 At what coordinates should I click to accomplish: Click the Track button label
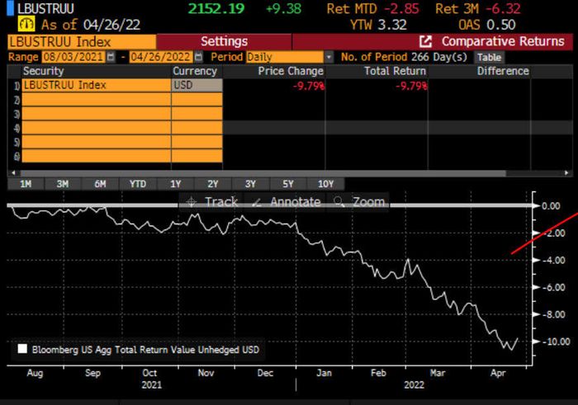(221, 202)
